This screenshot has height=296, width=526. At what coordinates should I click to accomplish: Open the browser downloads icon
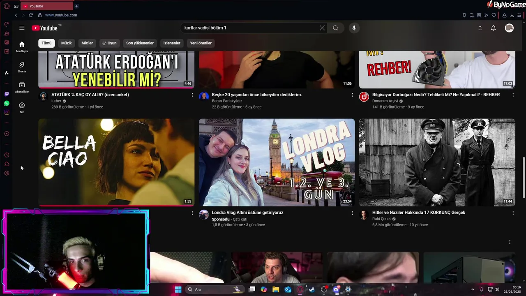click(x=512, y=15)
